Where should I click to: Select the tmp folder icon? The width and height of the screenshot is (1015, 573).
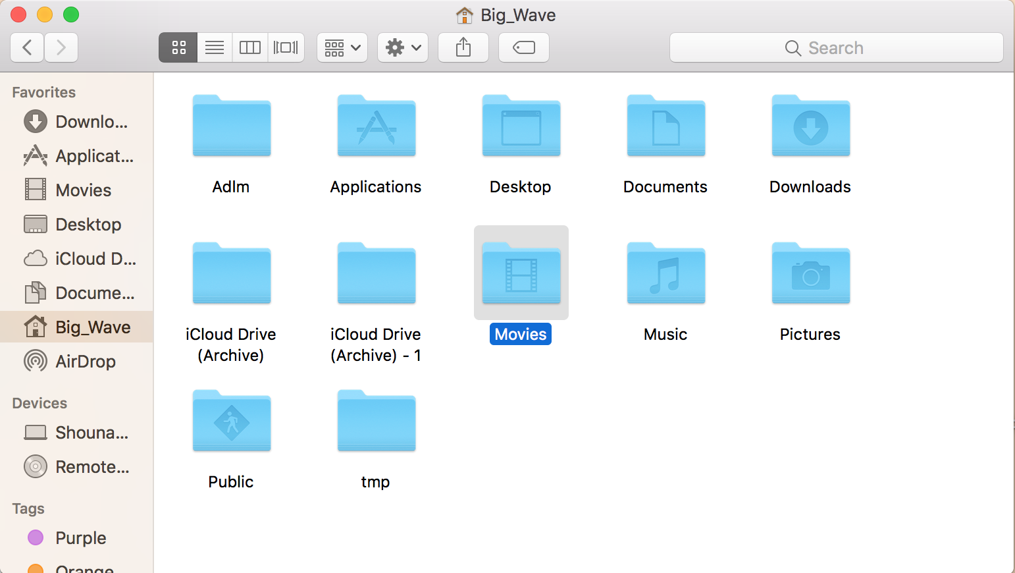(377, 420)
